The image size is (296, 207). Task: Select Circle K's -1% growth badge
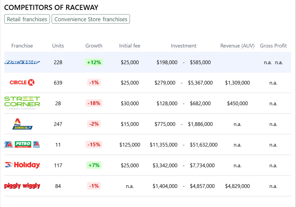pos(94,83)
